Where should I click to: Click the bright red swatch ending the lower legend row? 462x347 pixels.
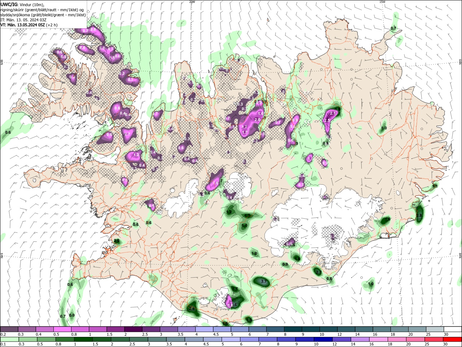point(453,339)
